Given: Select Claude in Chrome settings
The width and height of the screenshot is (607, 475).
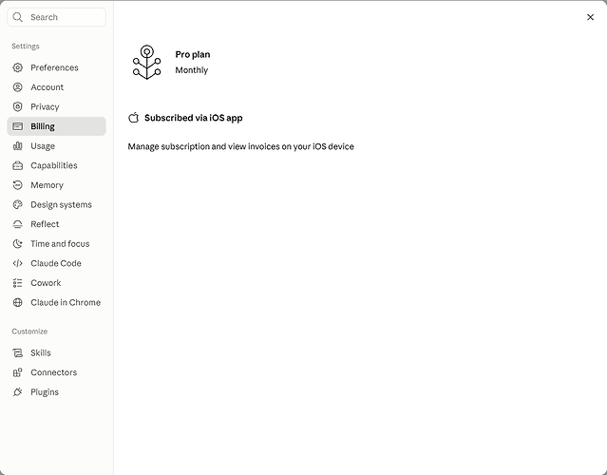Looking at the screenshot, I should [56, 302].
